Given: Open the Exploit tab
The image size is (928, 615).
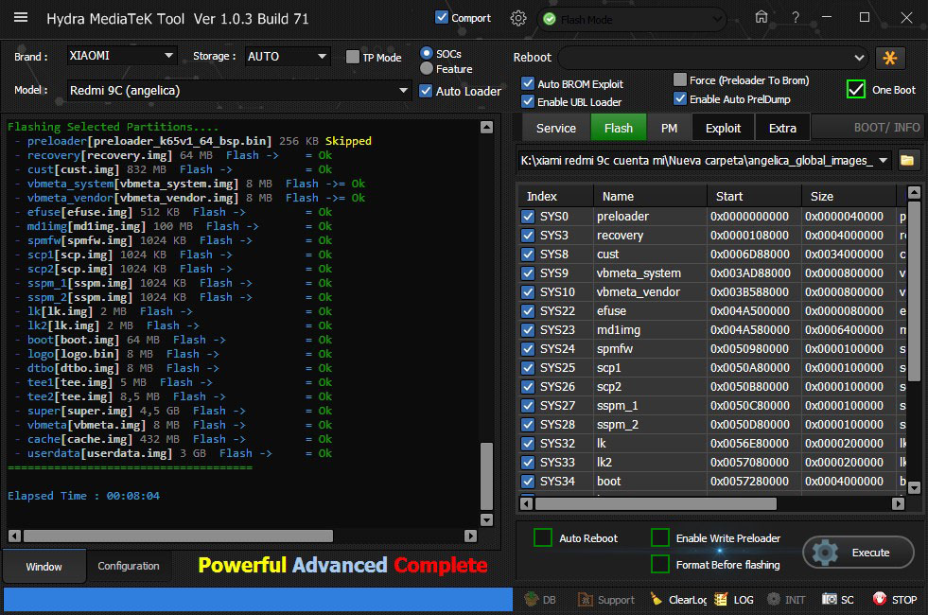Looking at the screenshot, I should [x=723, y=128].
